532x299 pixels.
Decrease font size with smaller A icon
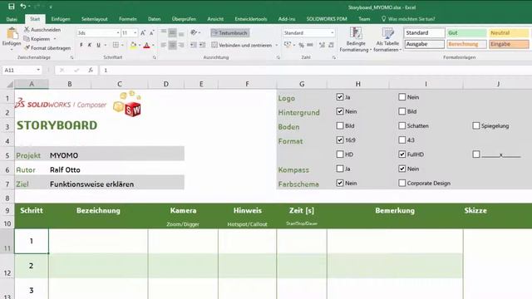tap(151, 33)
